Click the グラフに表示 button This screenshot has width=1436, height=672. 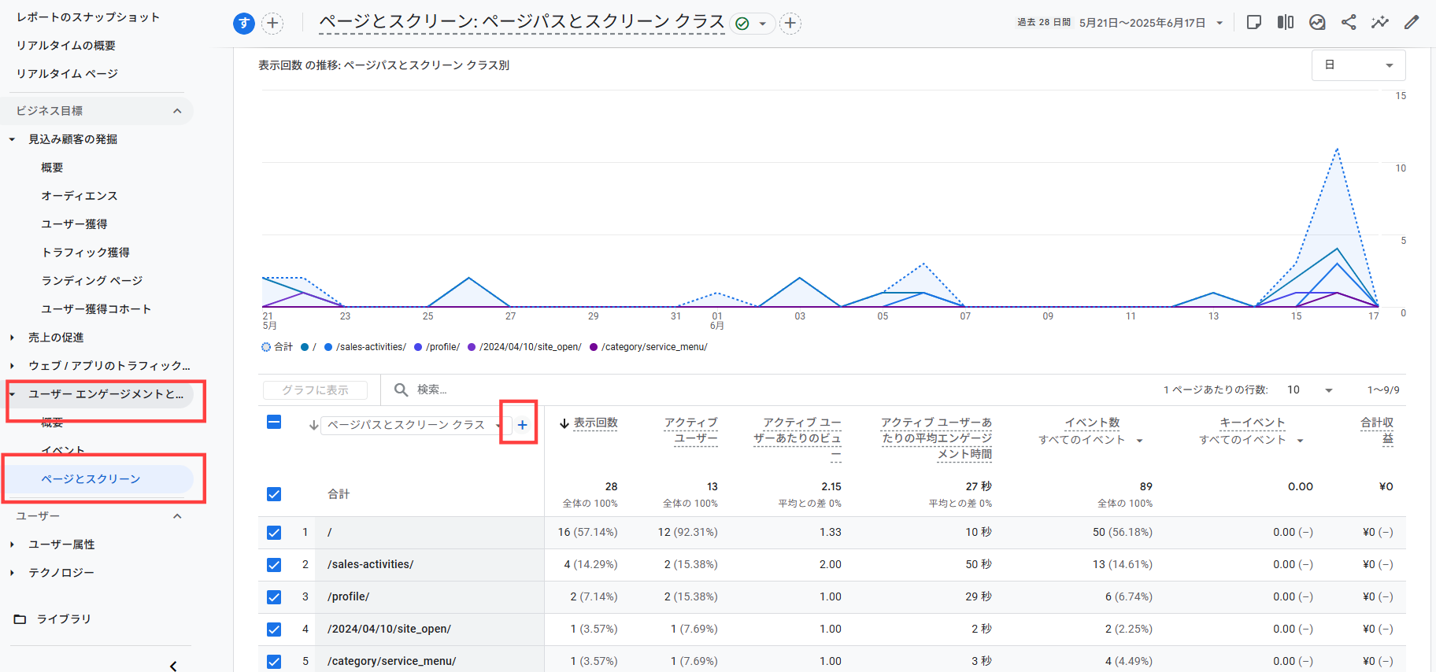315,390
